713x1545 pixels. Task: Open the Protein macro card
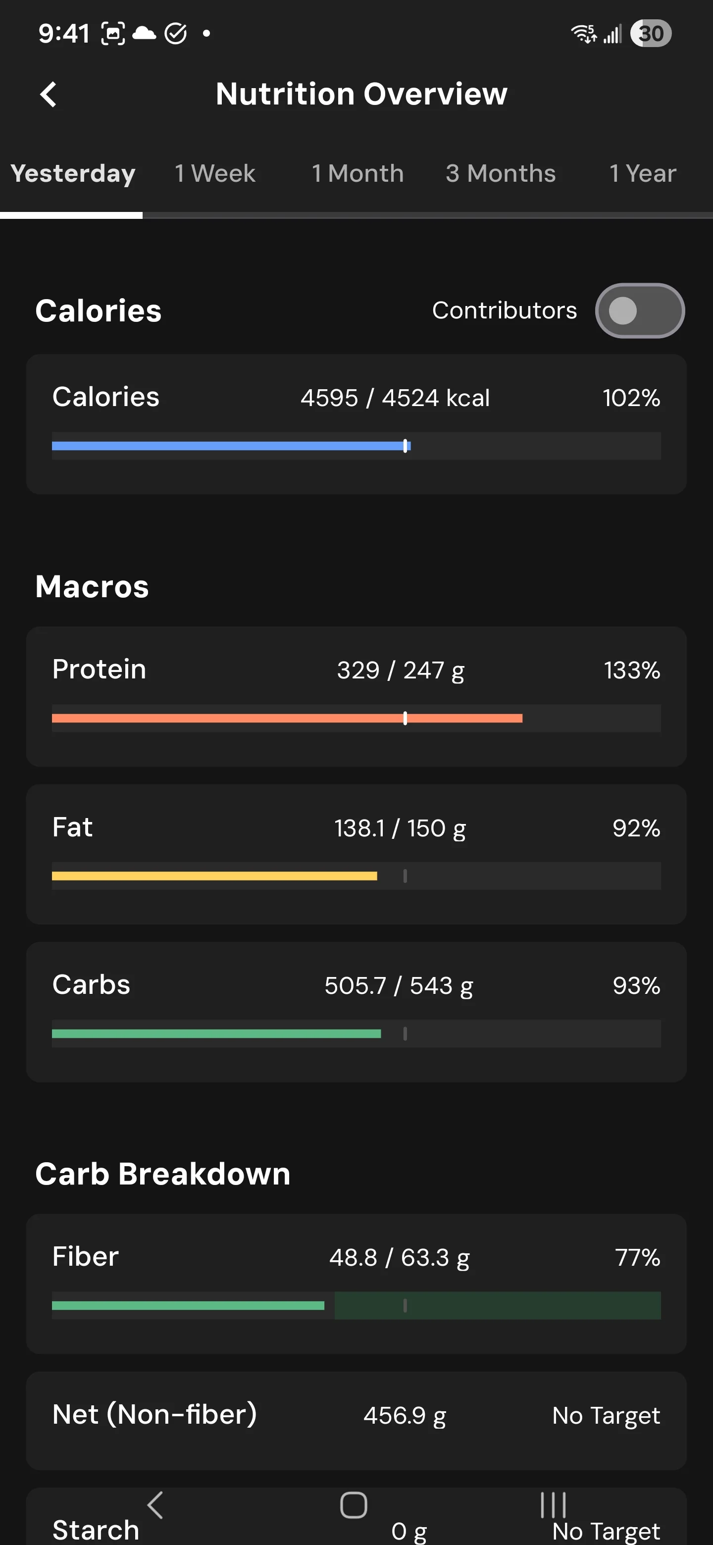(356, 696)
